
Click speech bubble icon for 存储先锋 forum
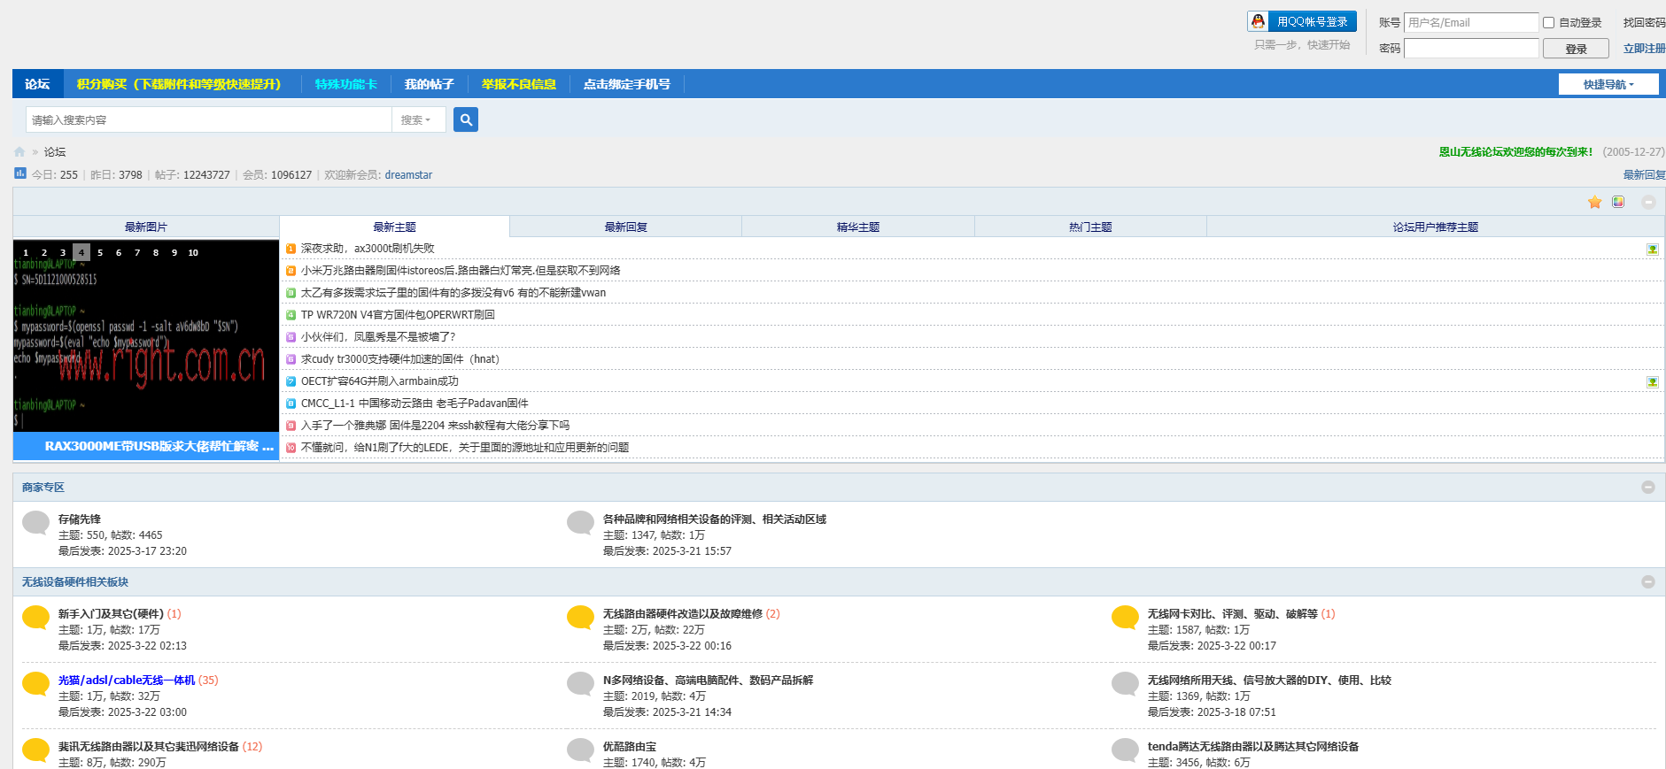pos(35,522)
